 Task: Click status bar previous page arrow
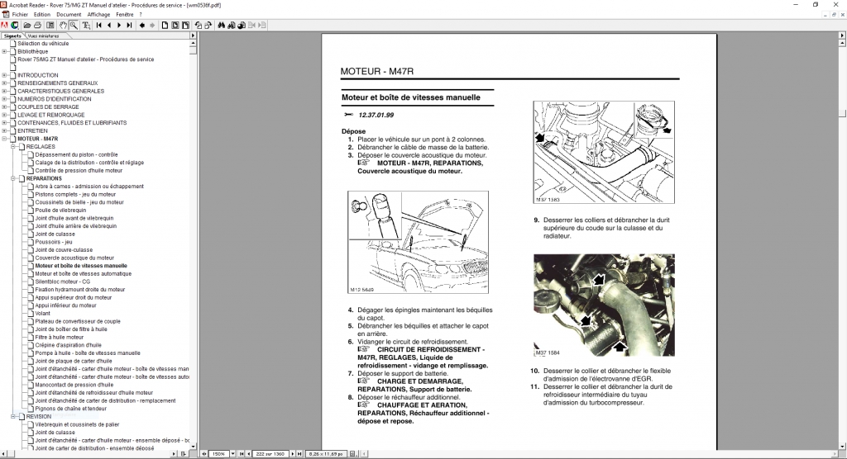[248, 453]
